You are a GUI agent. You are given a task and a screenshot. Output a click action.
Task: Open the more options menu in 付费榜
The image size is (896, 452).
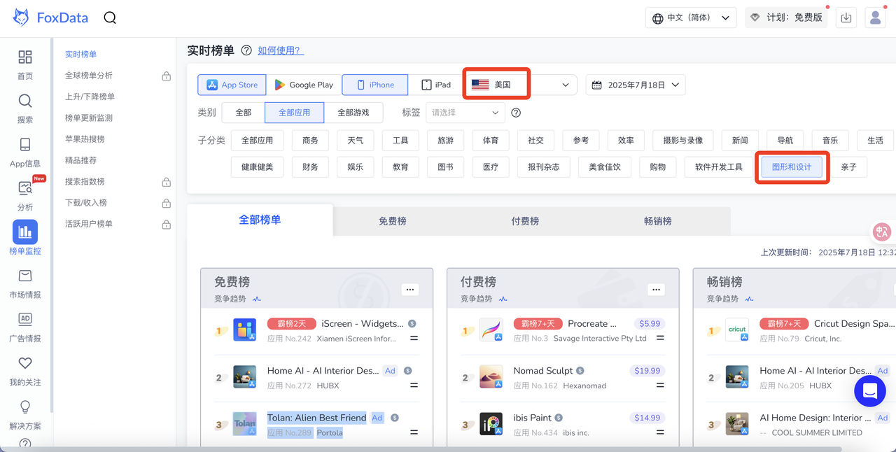(656, 290)
